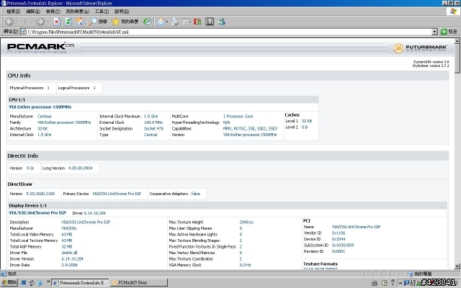The image size is (461, 288).
Task: Open the View (V) menu
Action: pyautogui.click(x=53, y=12)
